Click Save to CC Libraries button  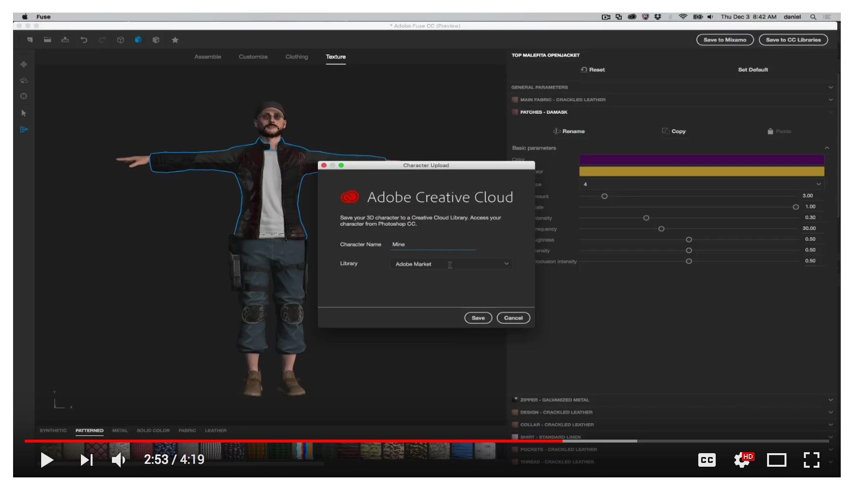(793, 40)
